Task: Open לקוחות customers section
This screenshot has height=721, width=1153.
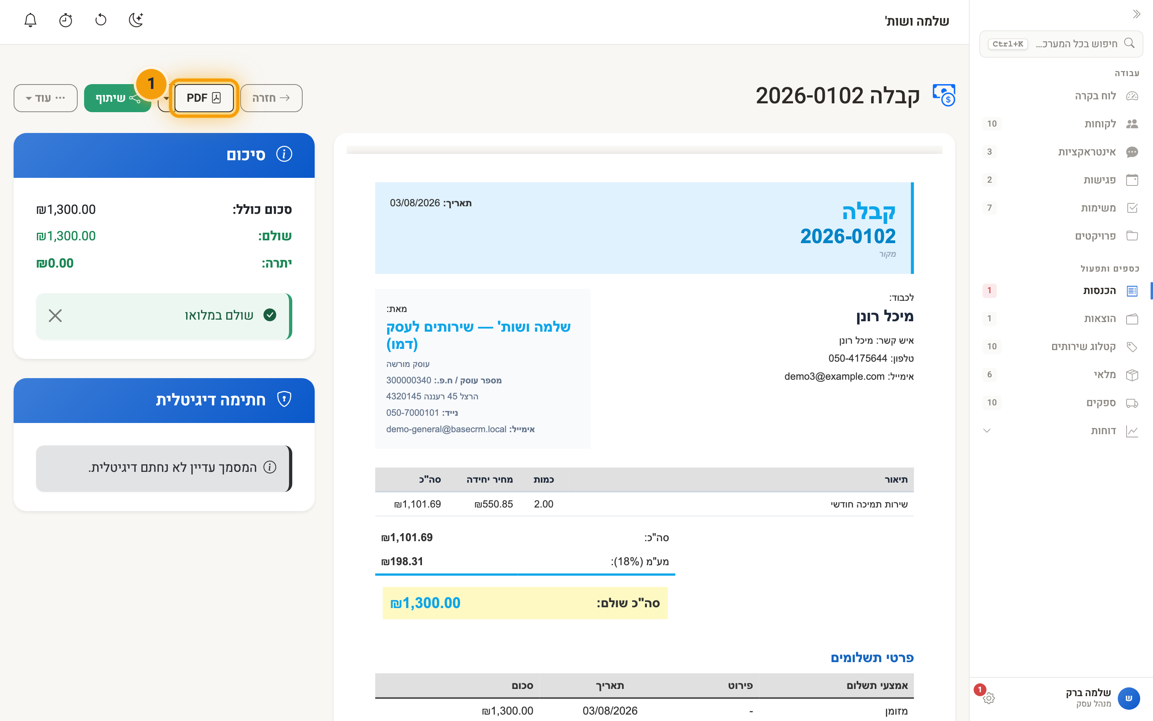Action: click(1061, 124)
